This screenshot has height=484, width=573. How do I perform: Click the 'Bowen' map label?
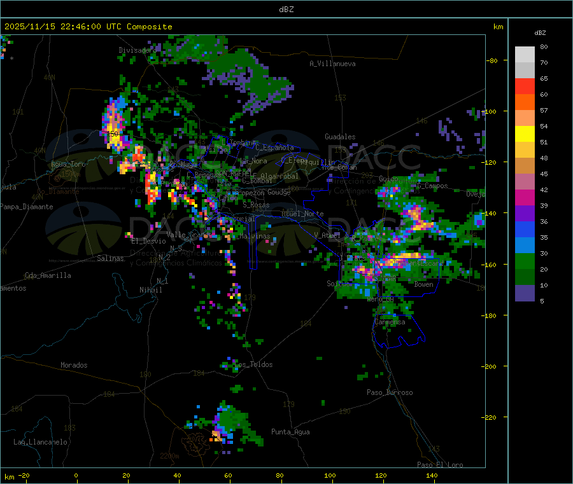coord(424,284)
